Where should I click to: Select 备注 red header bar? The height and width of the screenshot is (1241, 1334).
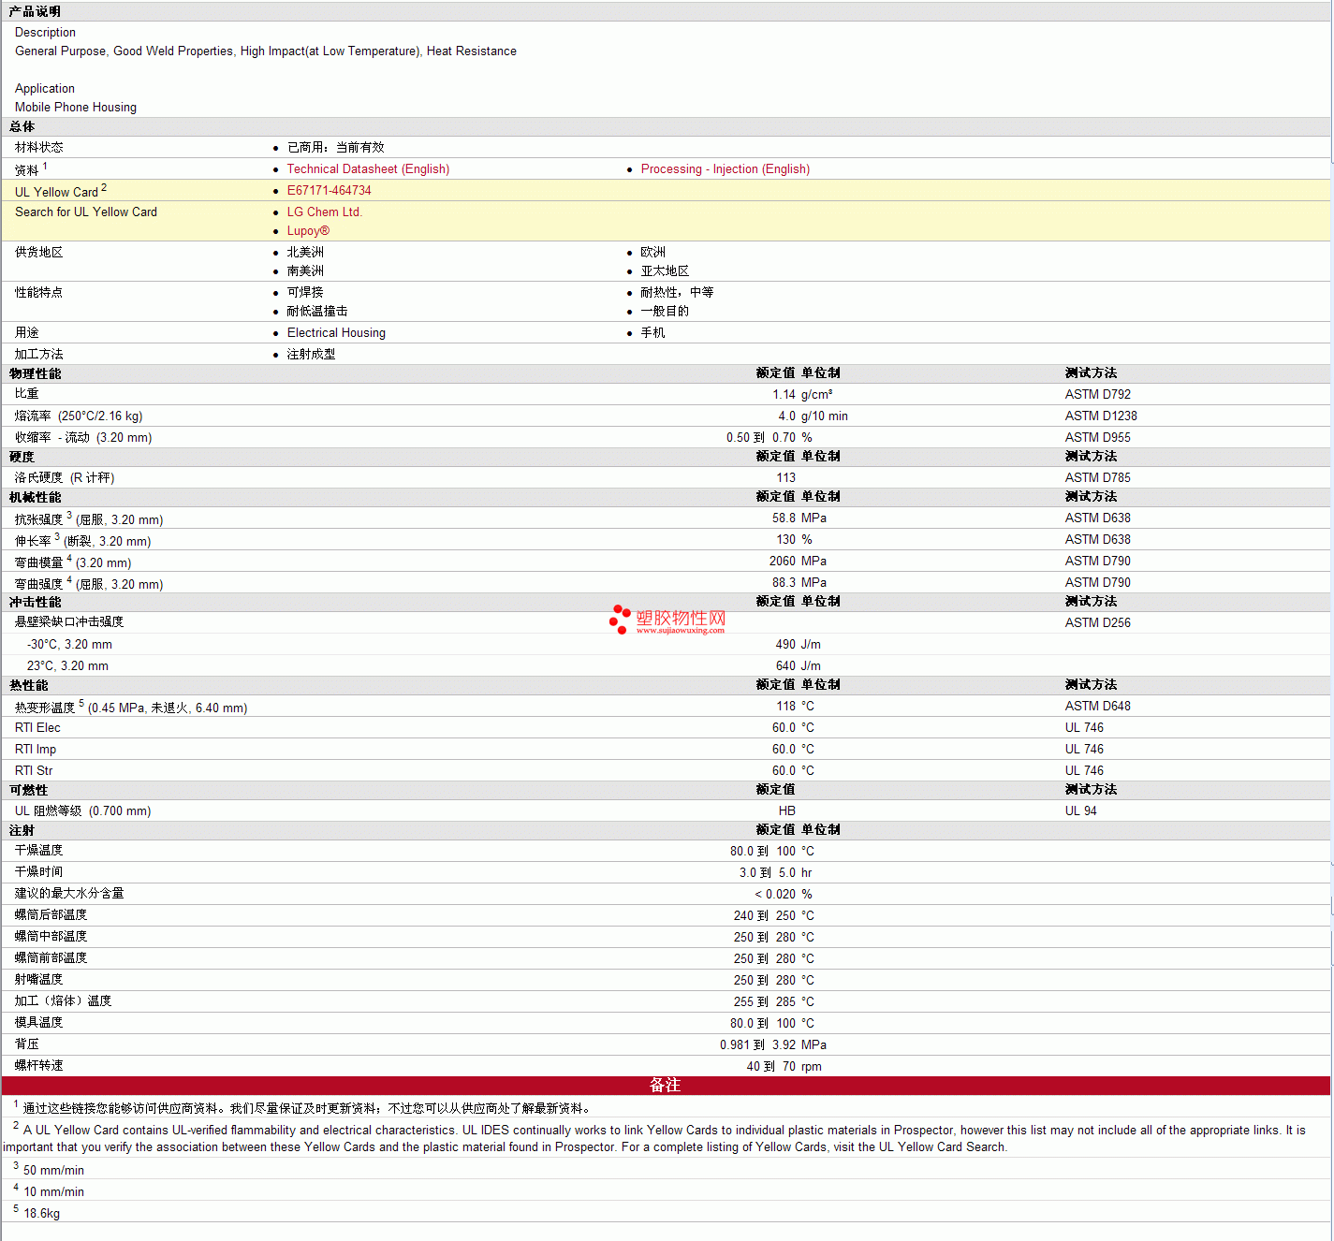point(666,1086)
